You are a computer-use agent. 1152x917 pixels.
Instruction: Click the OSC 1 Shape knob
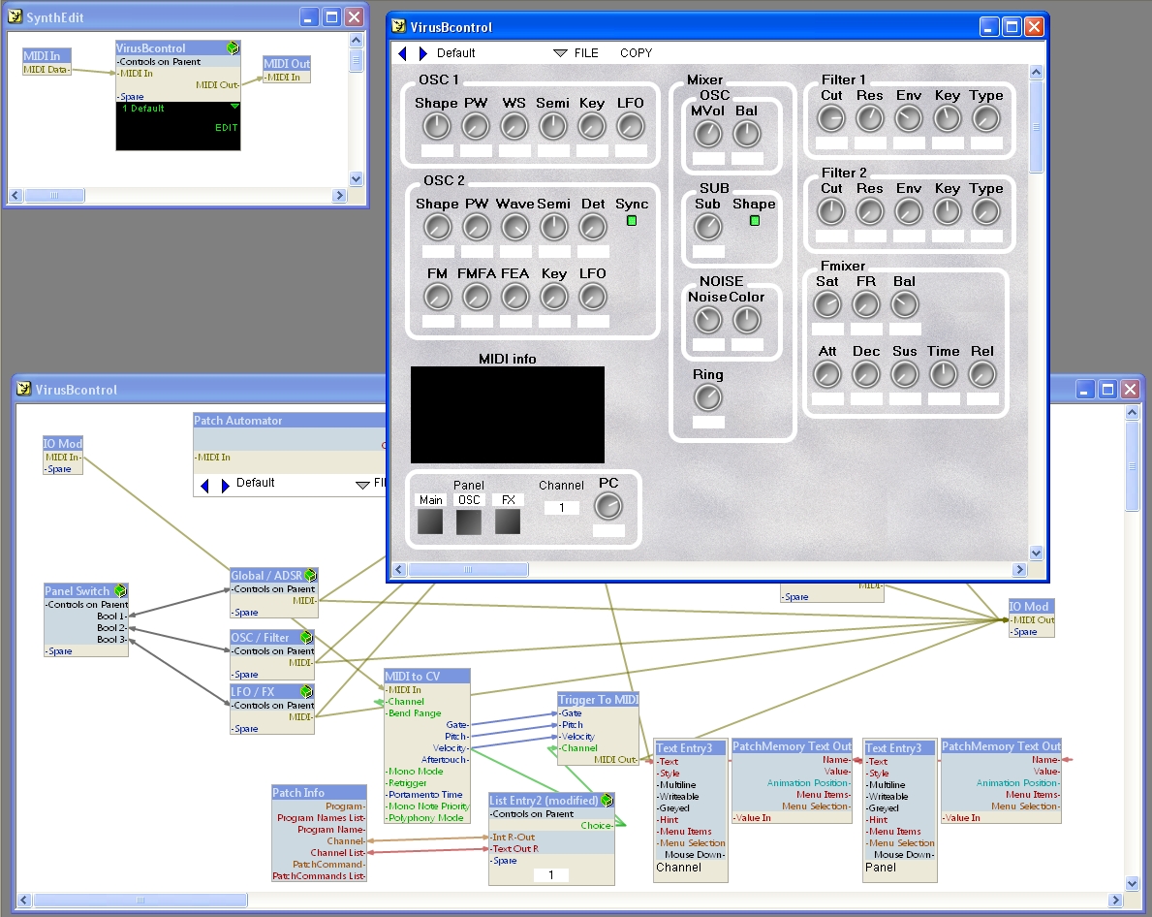tap(437, 127)
